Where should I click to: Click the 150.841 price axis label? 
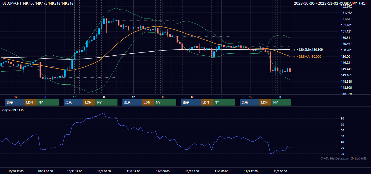pos(346,38)
